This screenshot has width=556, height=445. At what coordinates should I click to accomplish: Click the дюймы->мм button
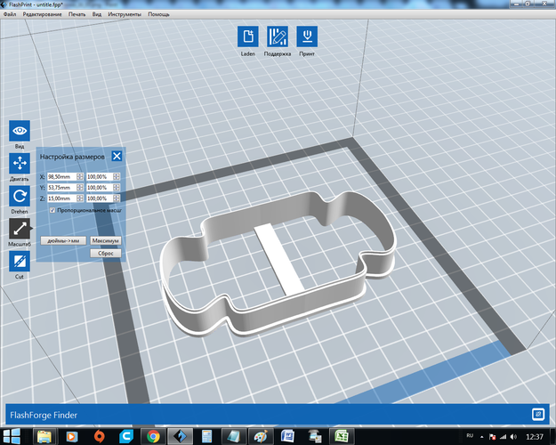pyautogui.click(x=63, y=240)
